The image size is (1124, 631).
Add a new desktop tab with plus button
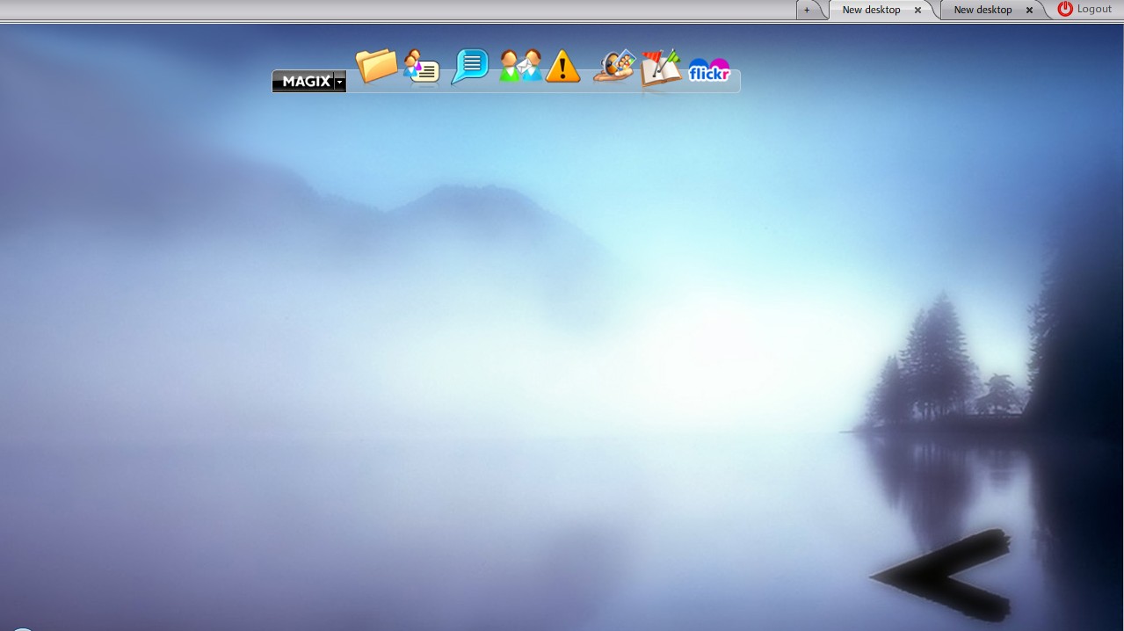point(807,10)
